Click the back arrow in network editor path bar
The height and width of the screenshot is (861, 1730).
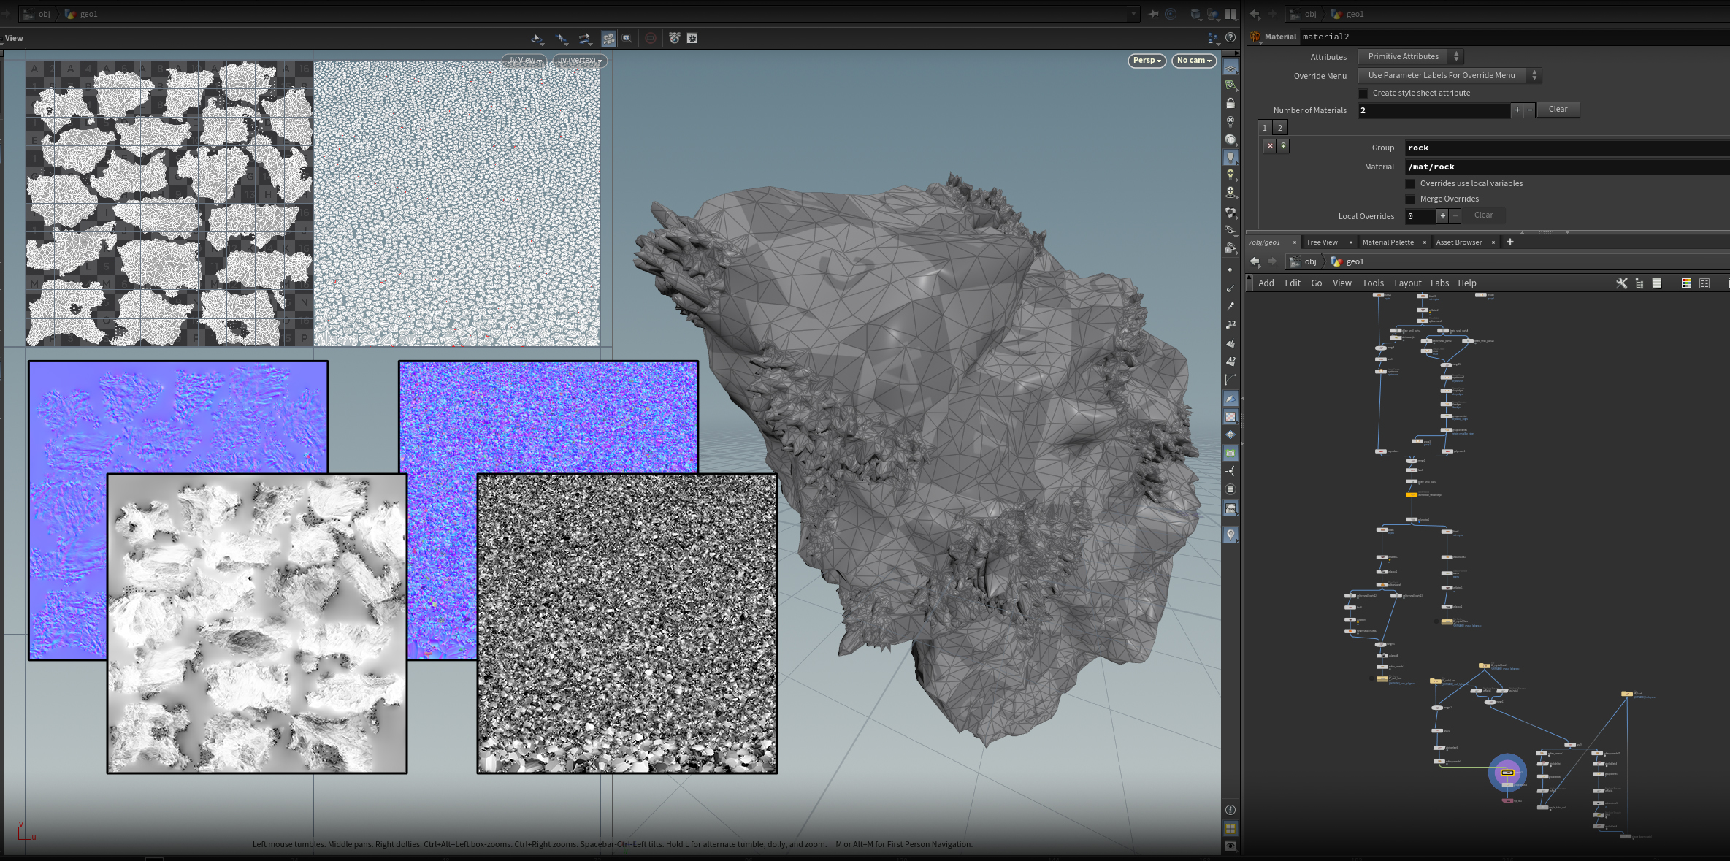point(1255,261)
